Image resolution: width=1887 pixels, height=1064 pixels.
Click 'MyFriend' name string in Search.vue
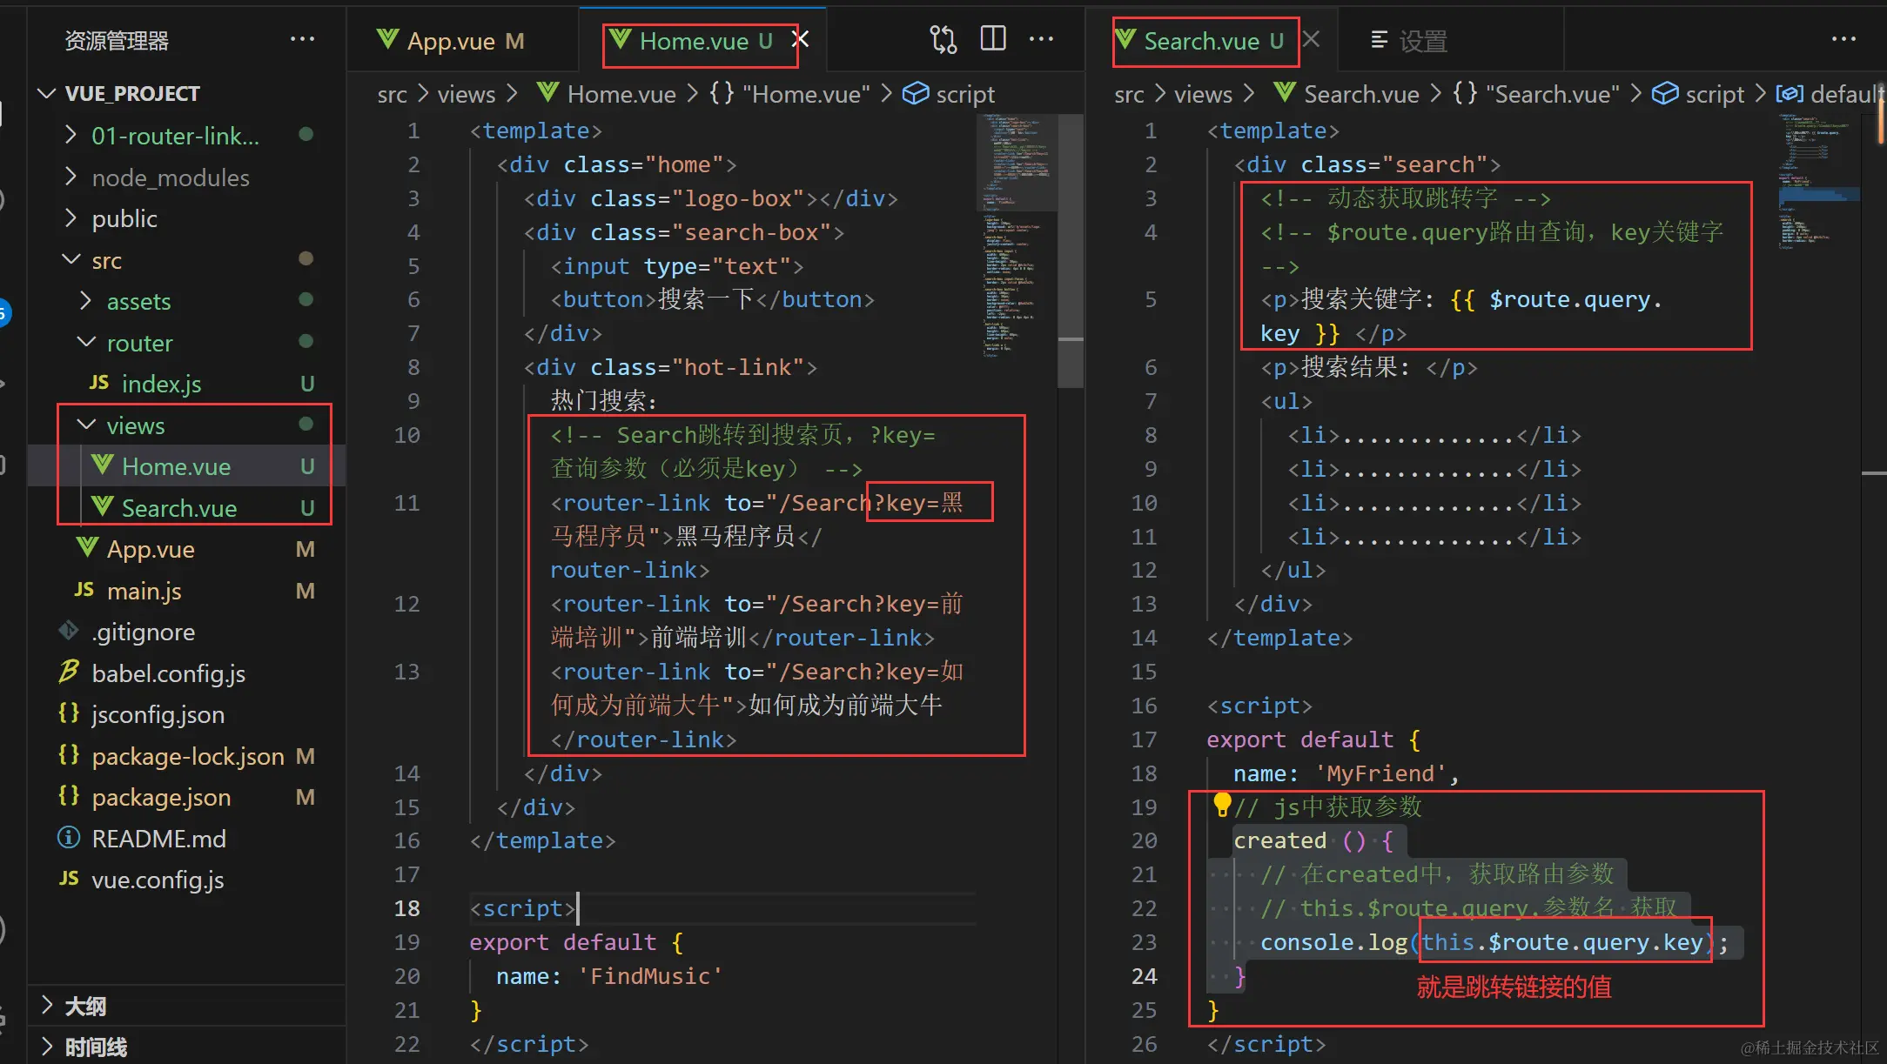pyautogui.click(x=1381, y=773)
